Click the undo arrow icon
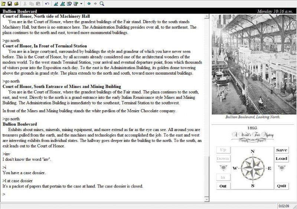297x209 pixels. pyautogui.click(x=47, y=4)
